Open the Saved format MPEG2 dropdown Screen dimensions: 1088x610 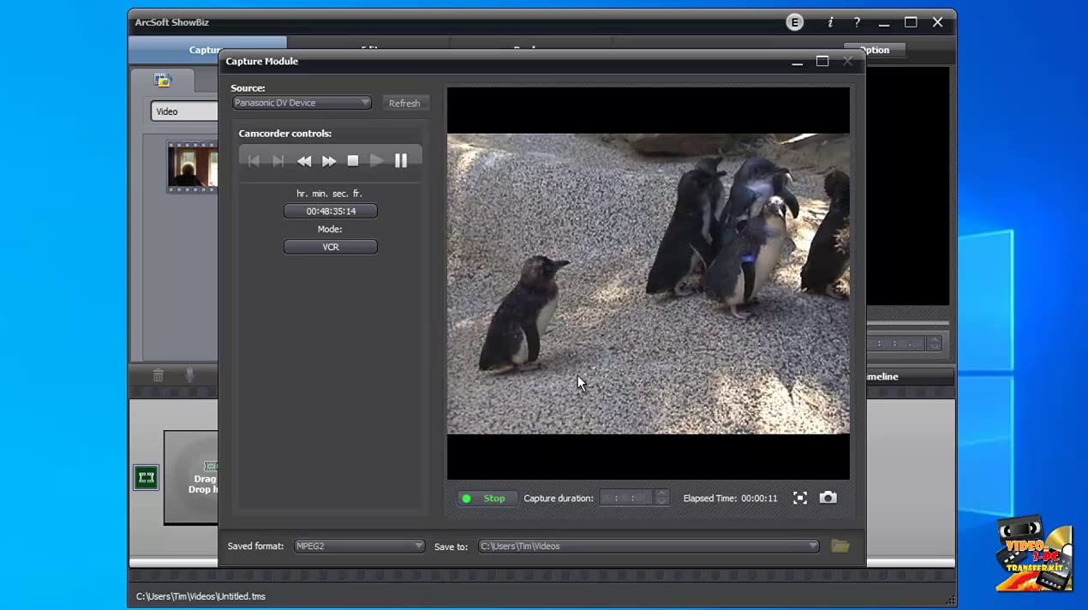(418, 546)
